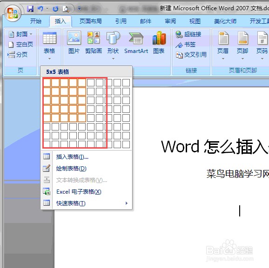Click the 绘制表格 pencil icon
Image resolution: width=269 pixels, height=268 pixels.
tap(47, 168)
